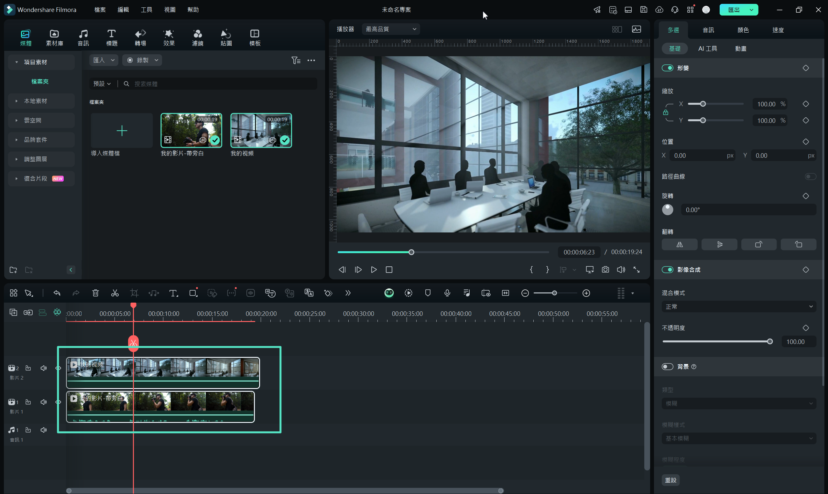Switch to the 音訊 properties tab
Image resolution: width=828 pixels, height=494 pixels.
tap(708, 30)
